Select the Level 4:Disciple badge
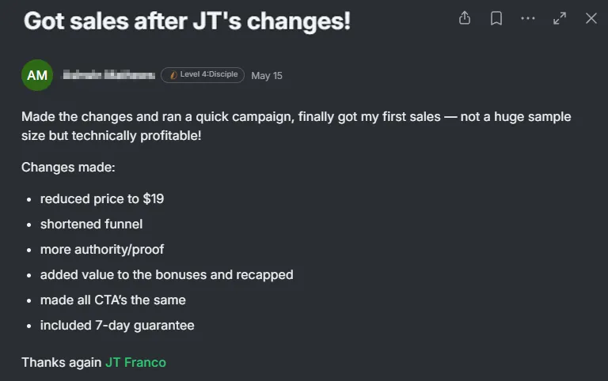Image resolution: width=608 pixels, height=381 pixels. [203, 75]
